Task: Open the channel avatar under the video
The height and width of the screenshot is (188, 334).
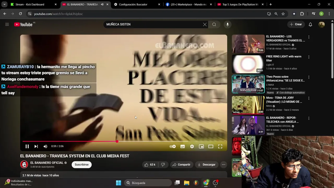Action: point(24,164)
